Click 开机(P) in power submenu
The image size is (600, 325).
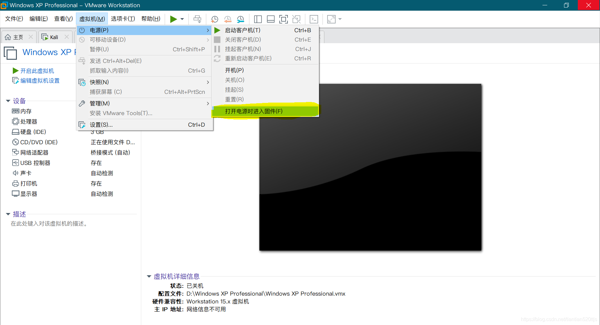[265, 70]
